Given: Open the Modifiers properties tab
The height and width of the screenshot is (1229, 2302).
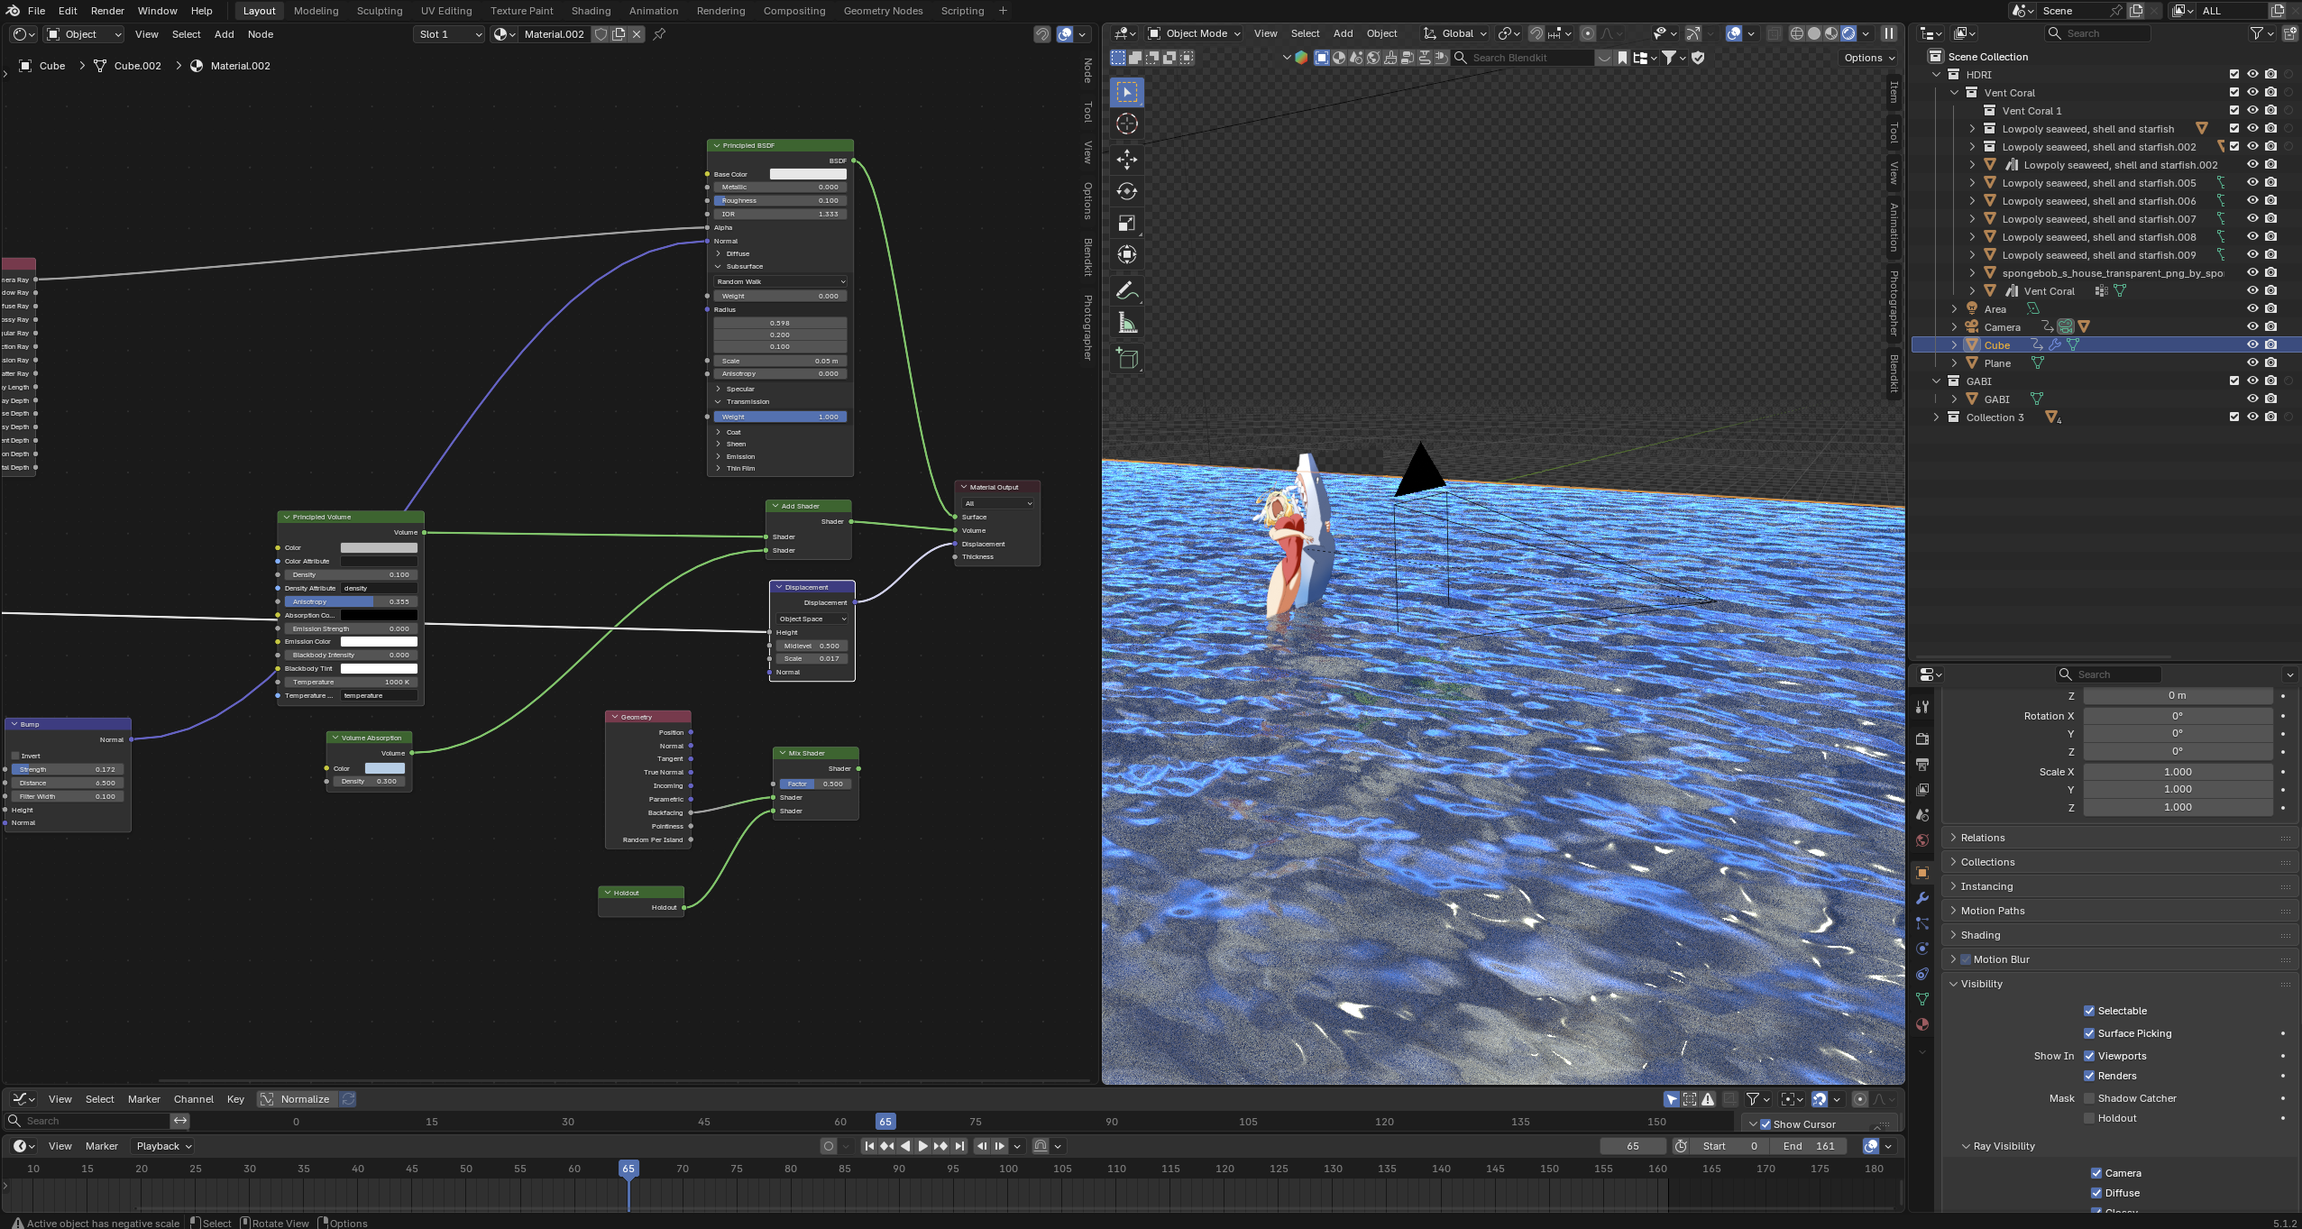Looking at the screenshot, I should point(1922,898).
